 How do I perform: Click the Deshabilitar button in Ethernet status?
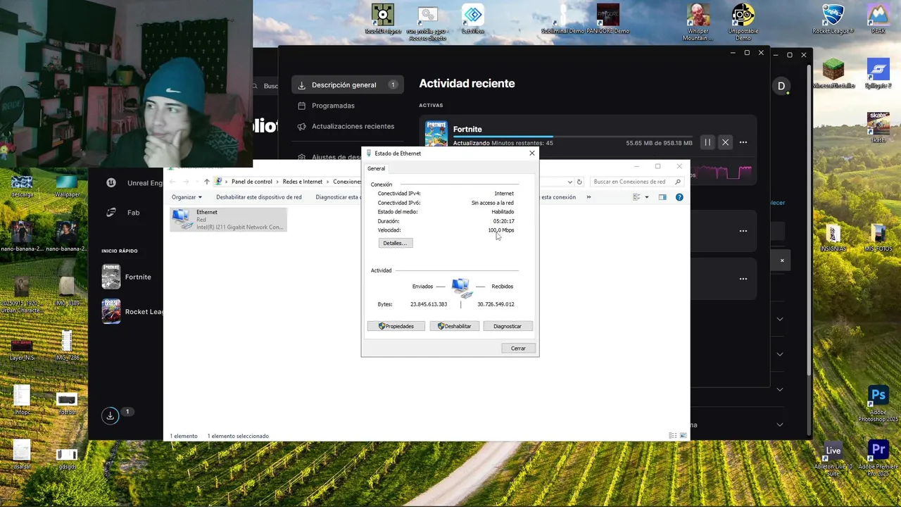pyautogui.click(x=455, y=326)
